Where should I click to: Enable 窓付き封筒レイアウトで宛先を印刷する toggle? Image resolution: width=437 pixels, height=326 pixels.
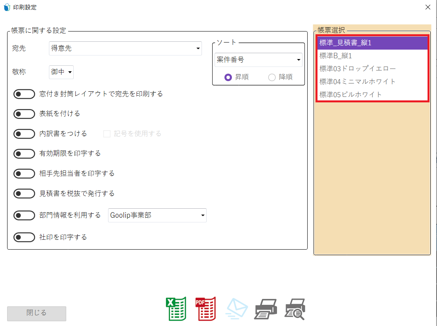pos(24,94)
